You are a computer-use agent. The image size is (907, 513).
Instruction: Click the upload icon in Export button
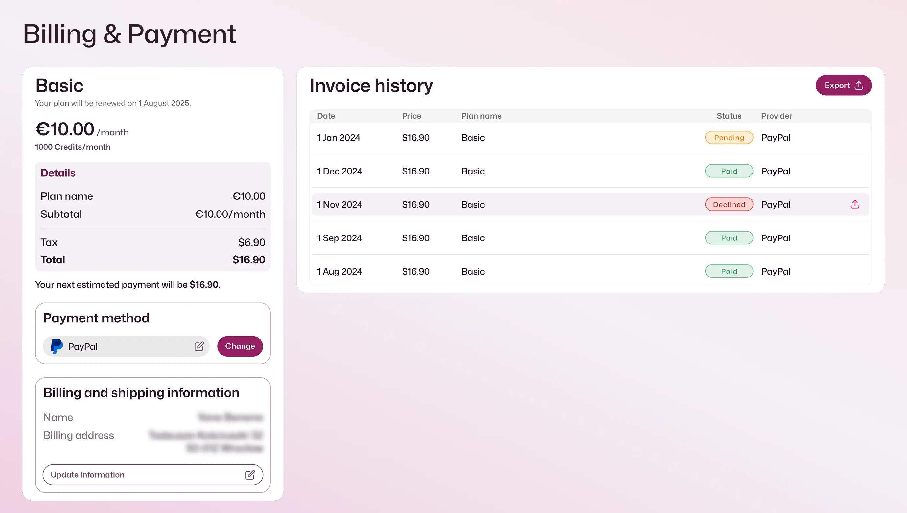pos(859,85)
